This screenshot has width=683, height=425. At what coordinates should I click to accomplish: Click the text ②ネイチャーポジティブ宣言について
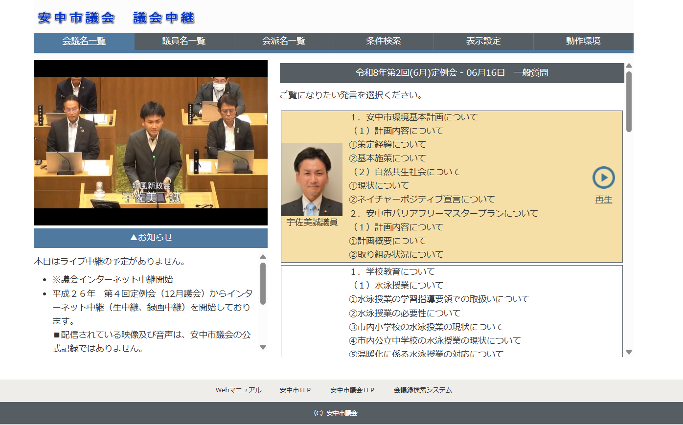(422, 200)
